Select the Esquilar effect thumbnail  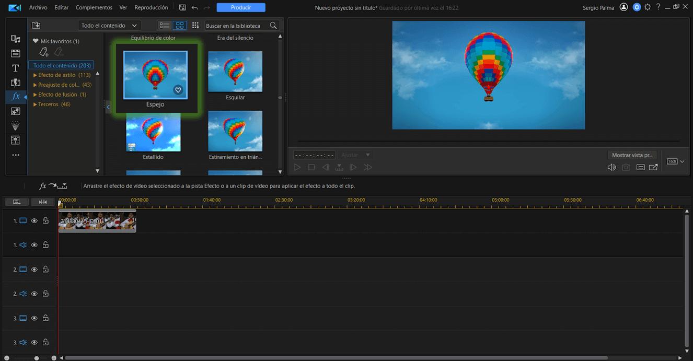[235, 72]
